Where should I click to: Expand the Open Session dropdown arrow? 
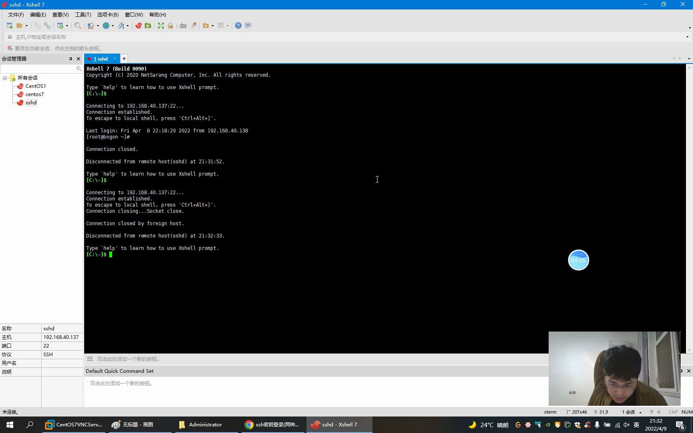click(x=27, y=26)
